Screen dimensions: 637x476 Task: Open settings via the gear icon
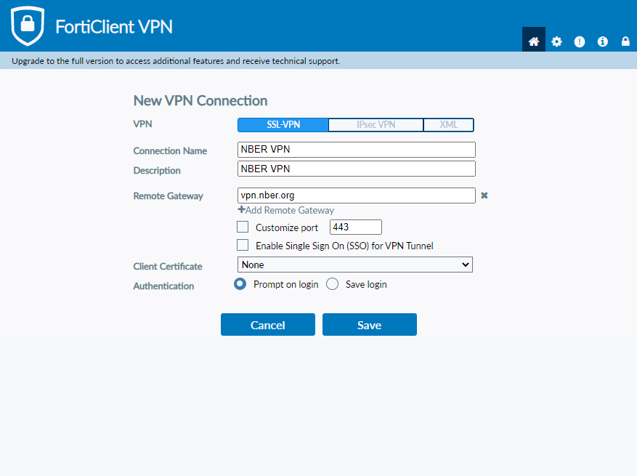point(556,41)
